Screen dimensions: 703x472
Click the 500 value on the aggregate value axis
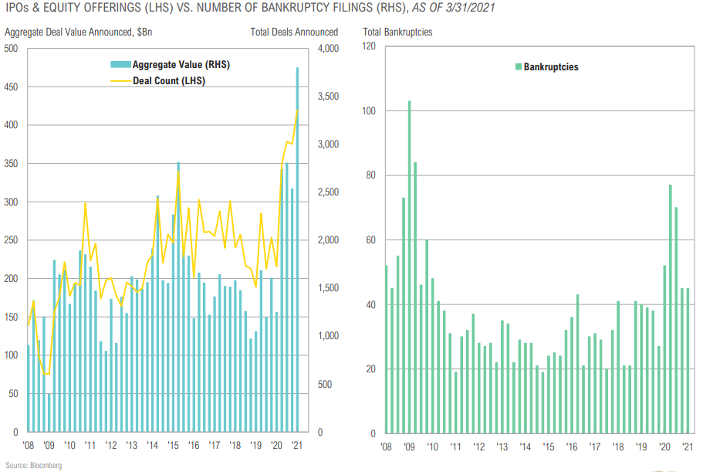tap(12, 49)
